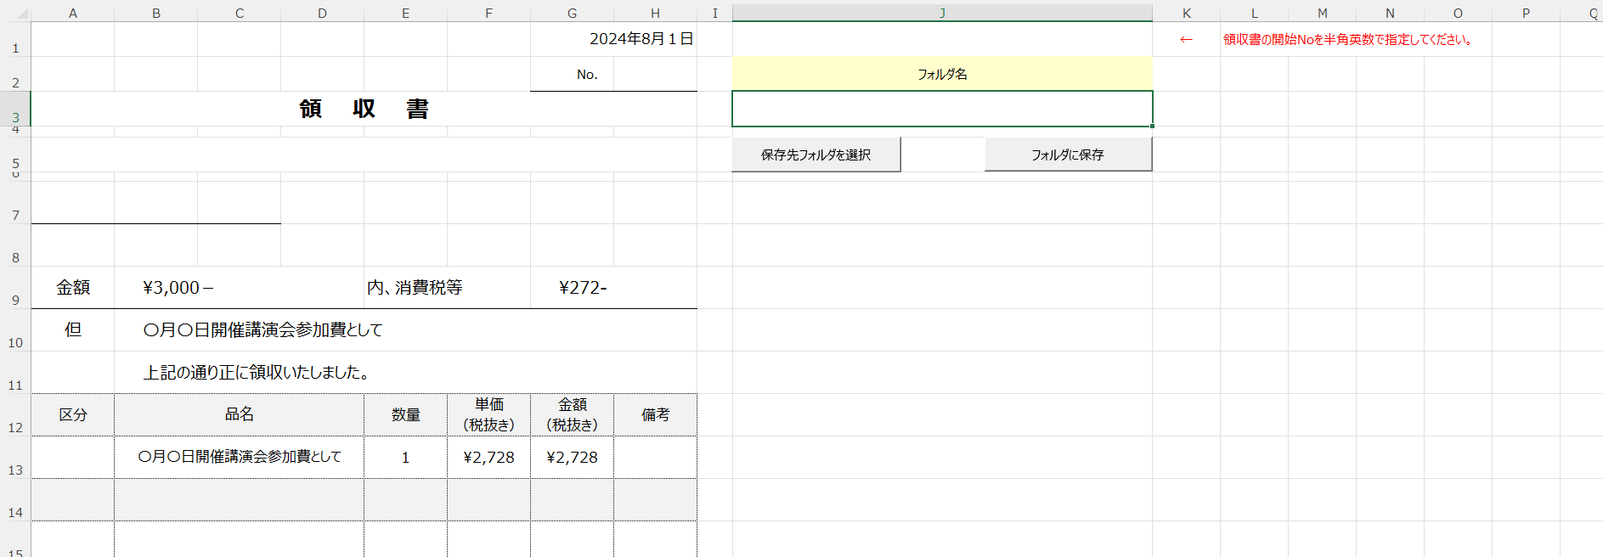The width and height of the screenshot is (1603, 557).
Task: Select the date cell 2024年8月1日
Action: pos(641,39)
